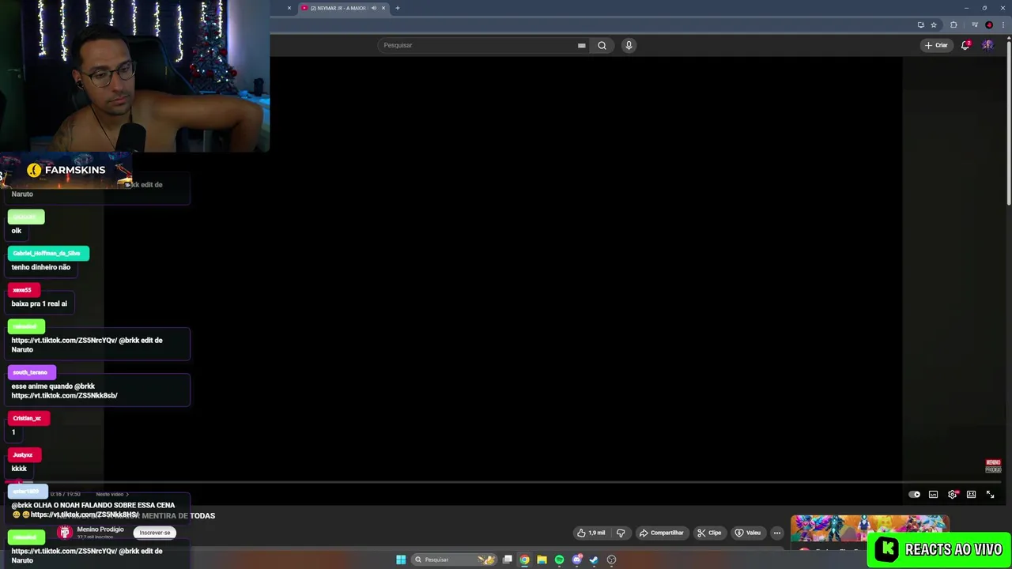Close the NEYMAR JR browser tab

coord(383,8)
